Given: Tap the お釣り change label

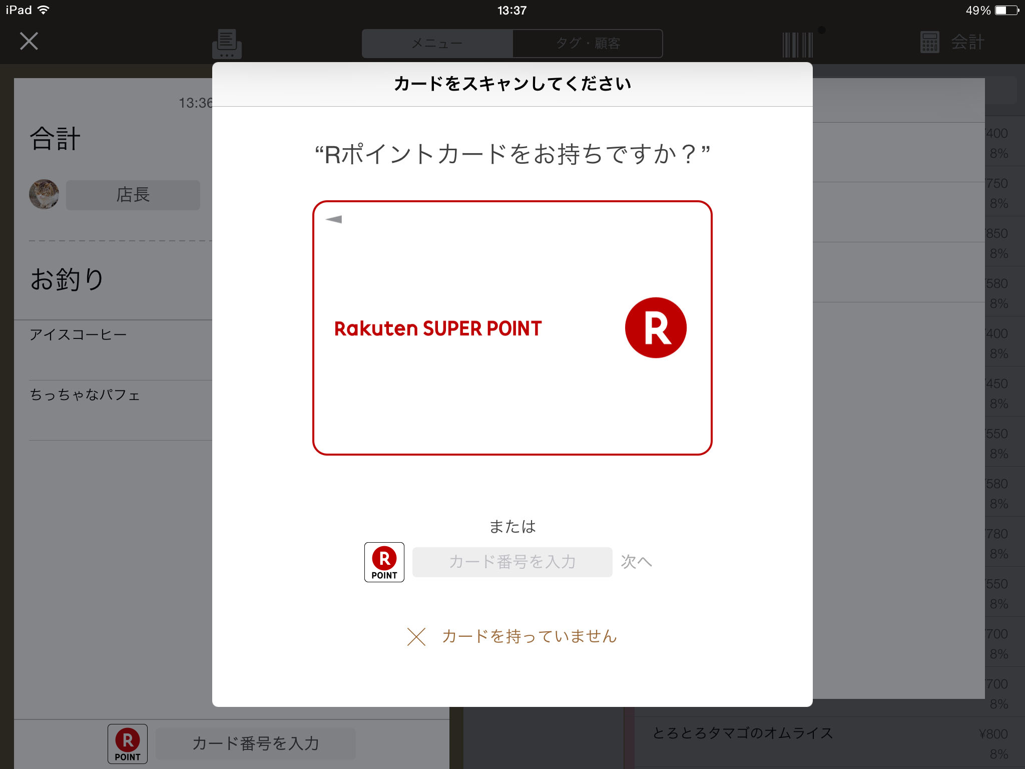Looking at the screenshot, I should 67,279.
